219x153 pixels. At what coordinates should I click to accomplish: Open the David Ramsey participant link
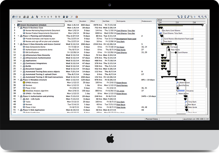click(x=122, y=85)
